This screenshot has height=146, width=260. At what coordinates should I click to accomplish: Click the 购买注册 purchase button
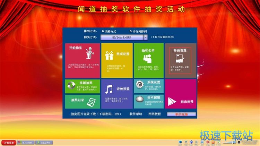[x=181, y=114]
